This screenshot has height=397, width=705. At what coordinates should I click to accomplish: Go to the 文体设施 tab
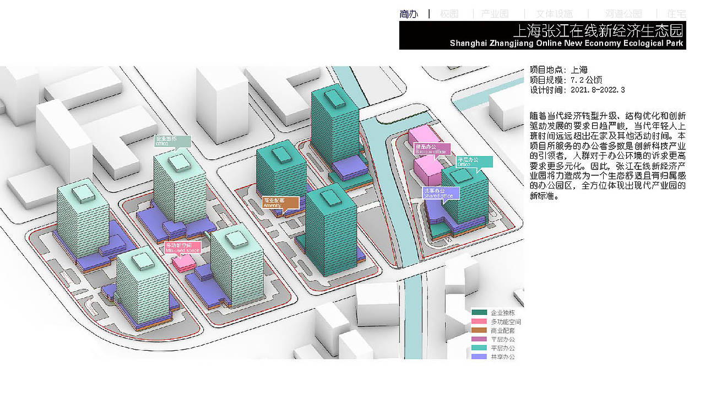[x=555, y=14]
